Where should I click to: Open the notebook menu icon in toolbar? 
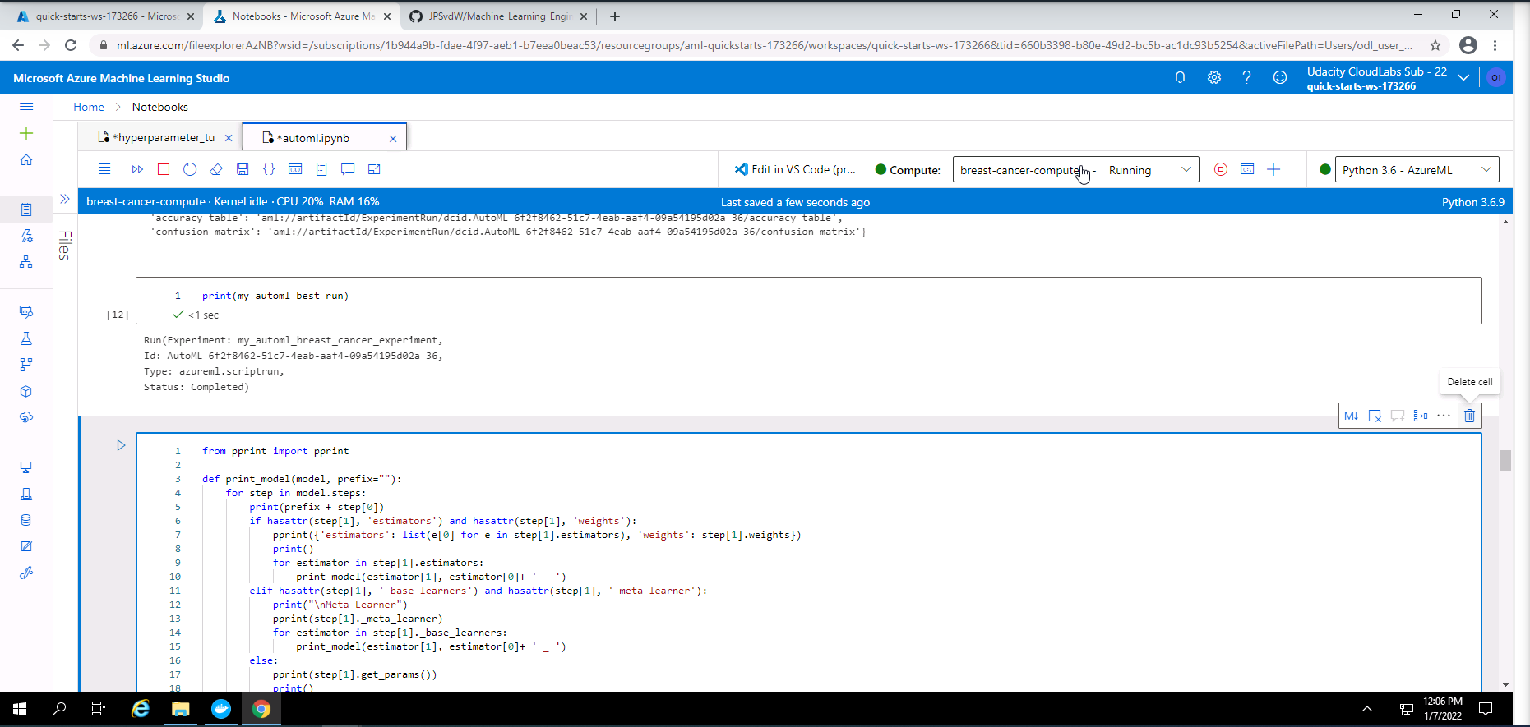(x=104, y=169)
